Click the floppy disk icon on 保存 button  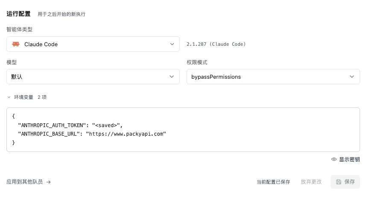tap(338, 182)
